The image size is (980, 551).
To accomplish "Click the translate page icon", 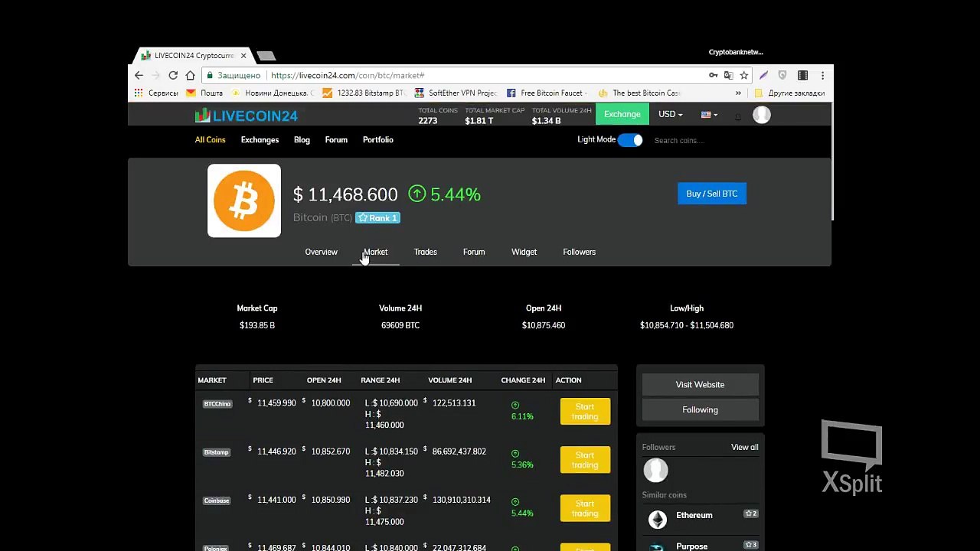I will pos(728,76).
